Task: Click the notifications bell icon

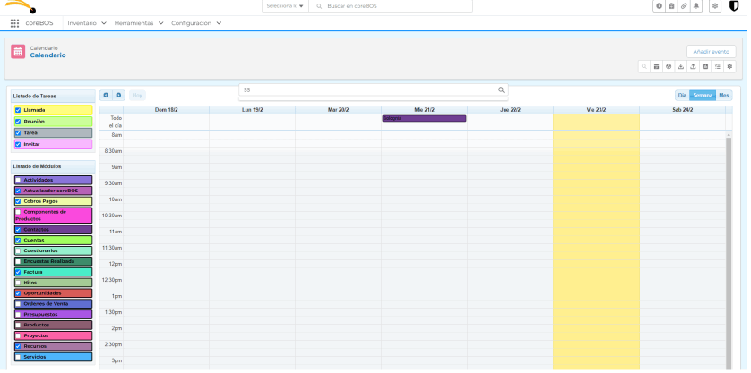Action: click(696, 6)
